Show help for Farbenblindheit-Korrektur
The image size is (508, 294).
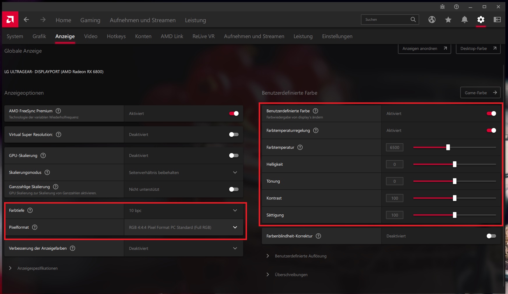click(x=318, y=236)
